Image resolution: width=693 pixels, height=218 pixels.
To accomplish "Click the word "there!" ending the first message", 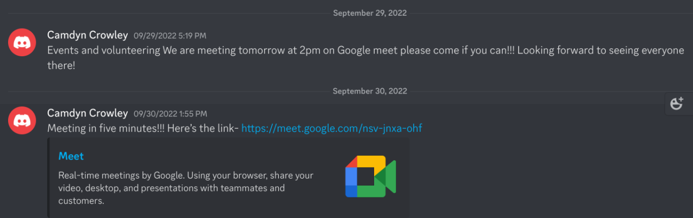I will point(61,65).
